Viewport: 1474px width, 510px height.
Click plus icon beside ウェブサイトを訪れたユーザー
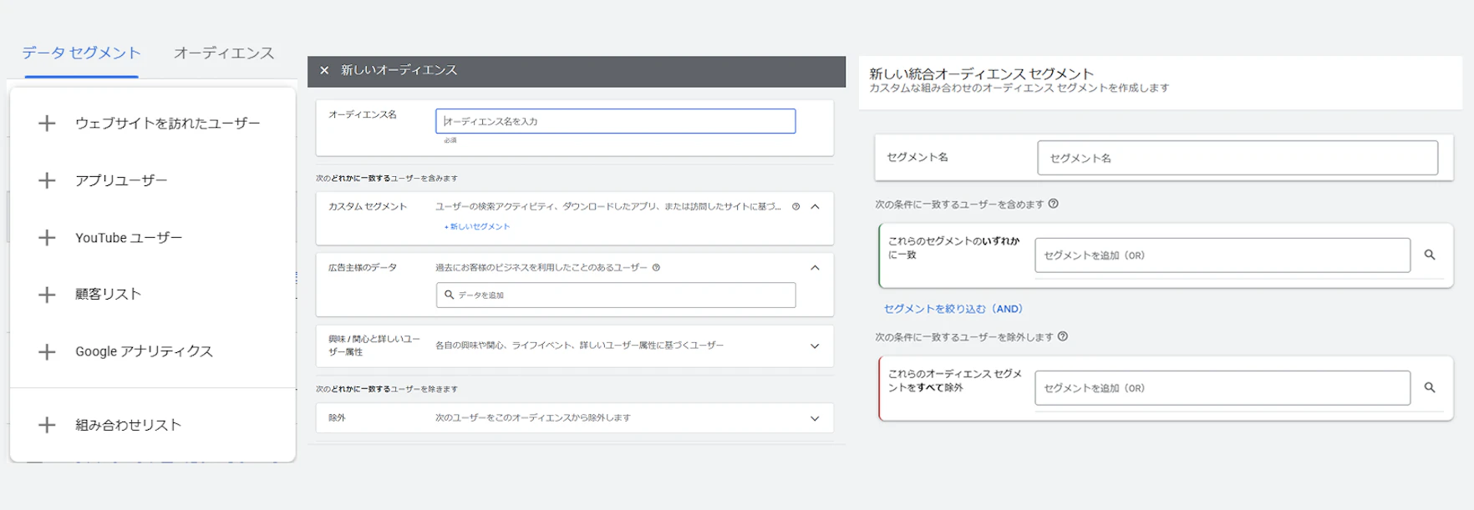tap(47, 124)
